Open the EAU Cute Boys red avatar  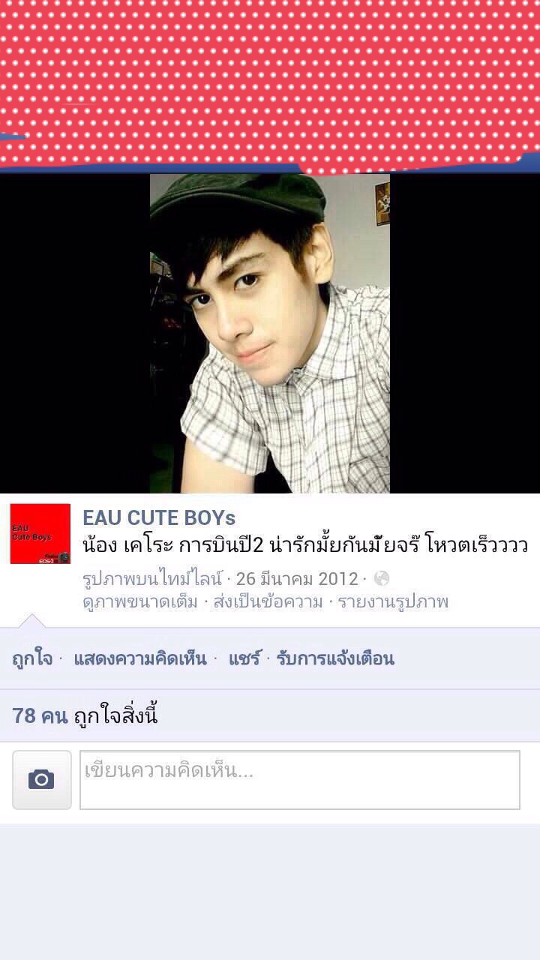click(x=40, y=534)
